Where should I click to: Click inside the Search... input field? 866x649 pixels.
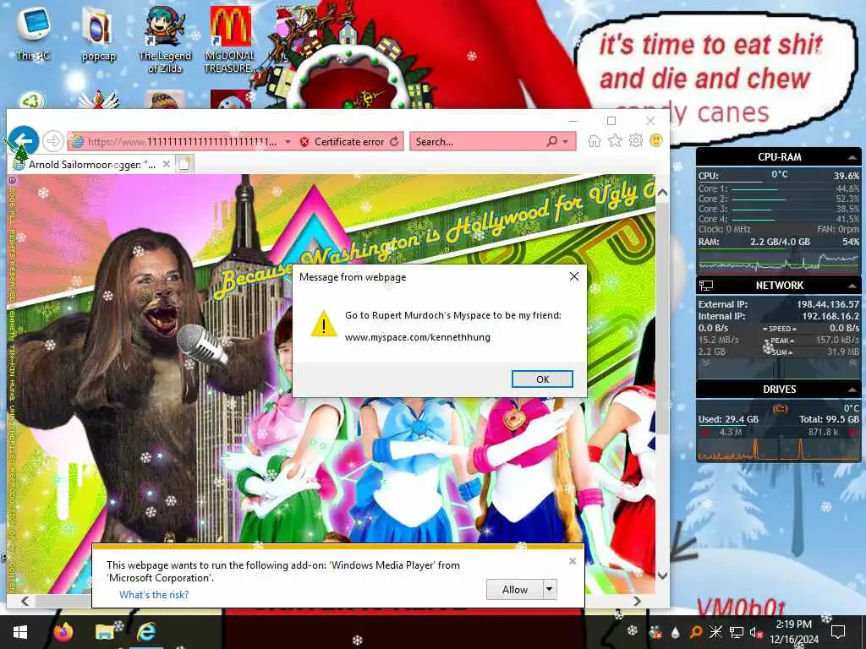click(x=478, y=142)
